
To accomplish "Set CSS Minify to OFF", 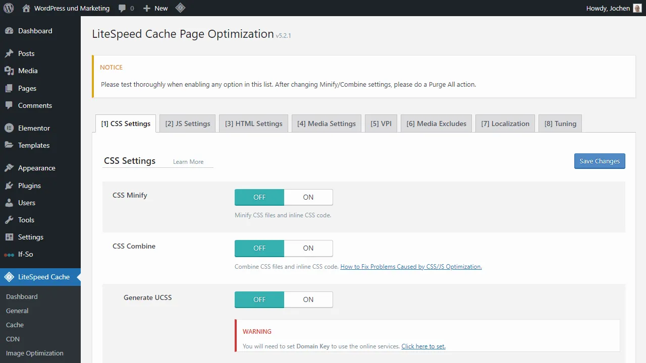I will (259, 197).
